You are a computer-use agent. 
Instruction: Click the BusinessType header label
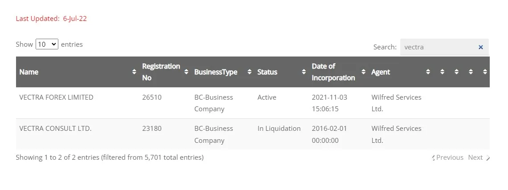click(x=216, y=72)
